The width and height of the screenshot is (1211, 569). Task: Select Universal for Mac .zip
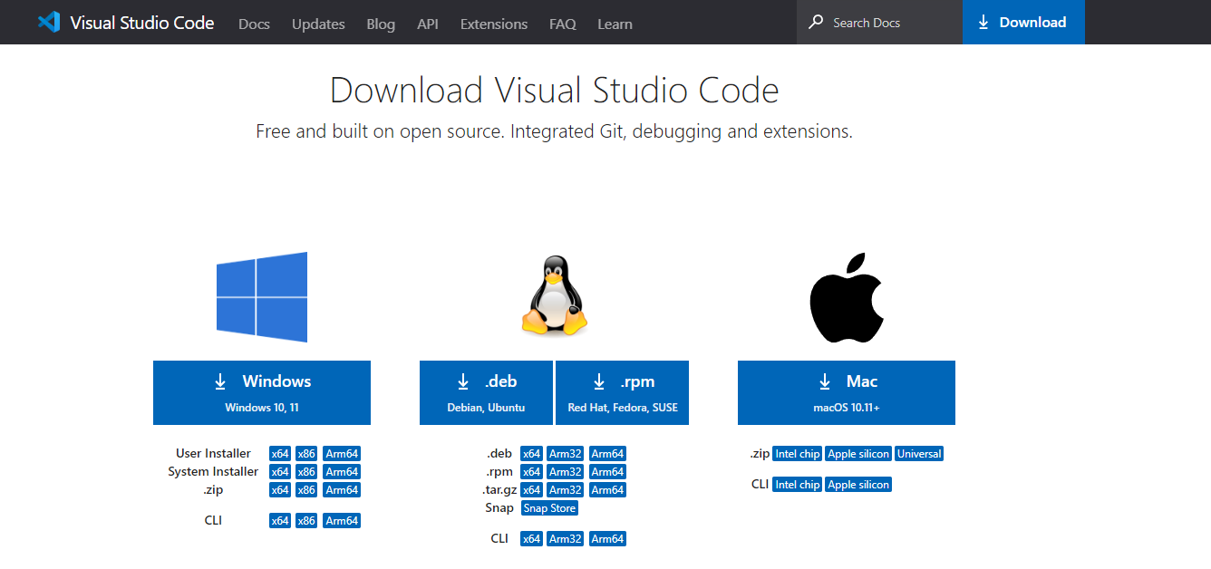919,454
